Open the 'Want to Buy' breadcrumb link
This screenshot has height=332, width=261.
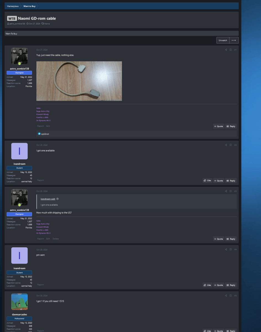click(29, 6)
